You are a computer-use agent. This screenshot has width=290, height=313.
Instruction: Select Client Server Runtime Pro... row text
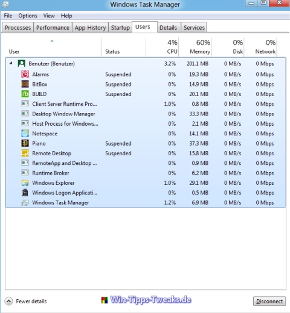65,104
